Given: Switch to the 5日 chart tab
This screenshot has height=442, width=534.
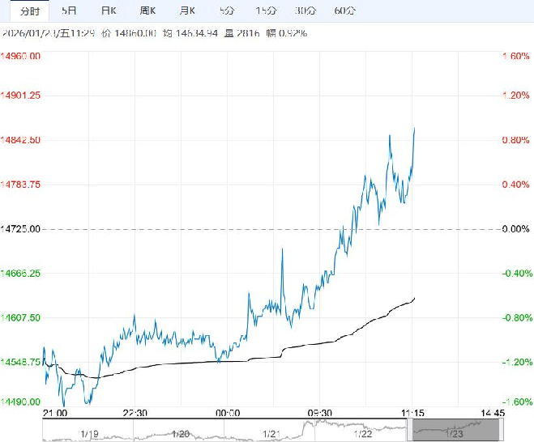Looking at the screenshot, I should 70,11.
